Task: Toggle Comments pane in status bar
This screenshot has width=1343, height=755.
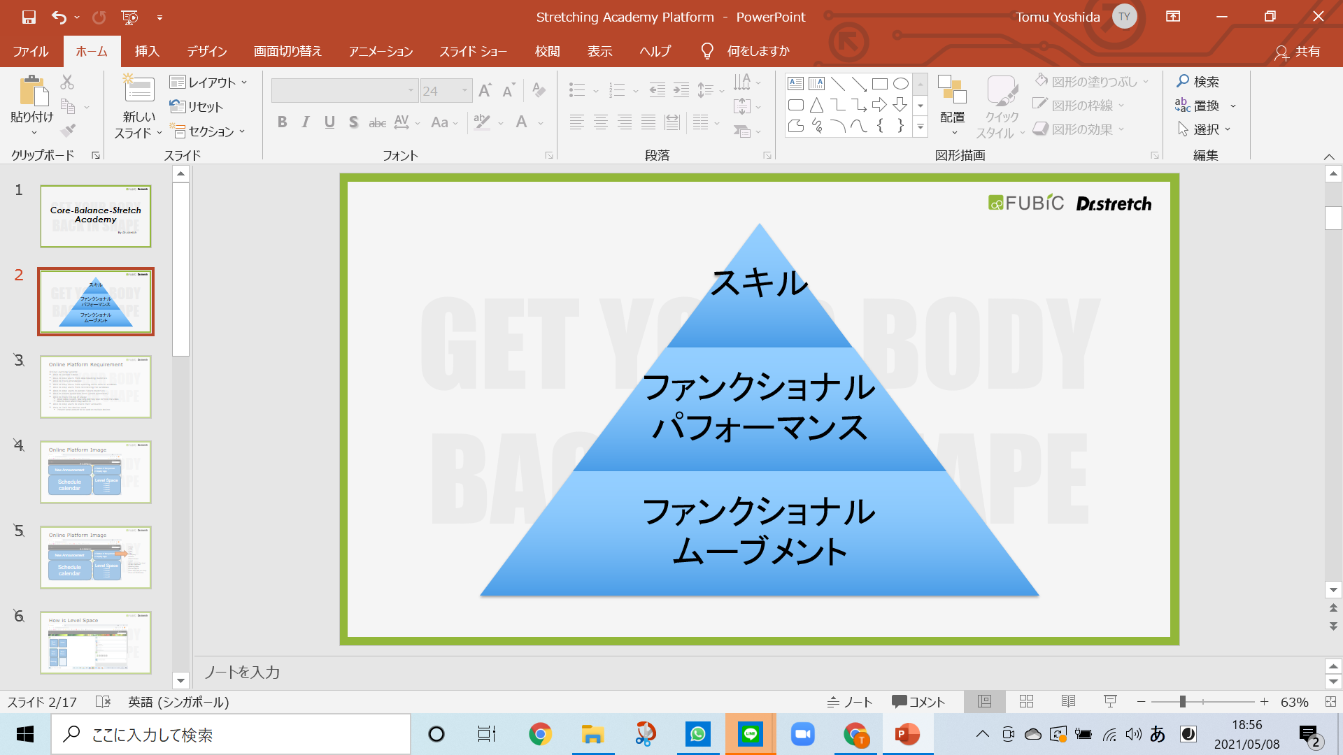Action: pos(918,702)
